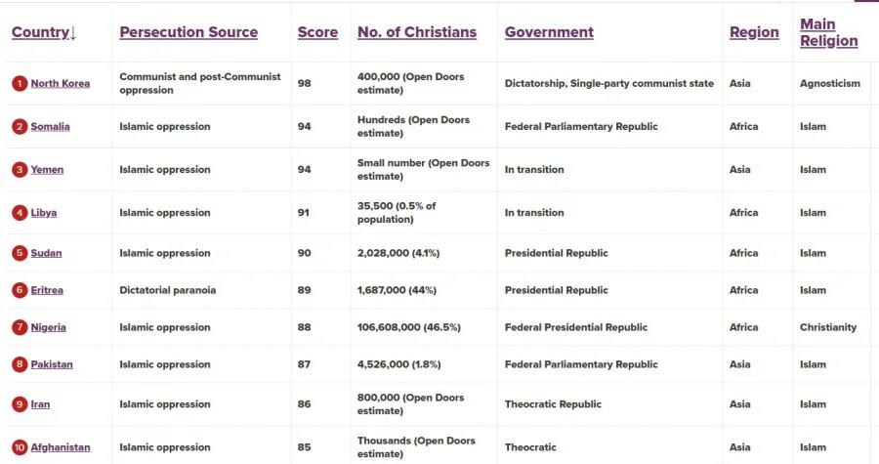Sort by Region column header

(x=754, y=32)
